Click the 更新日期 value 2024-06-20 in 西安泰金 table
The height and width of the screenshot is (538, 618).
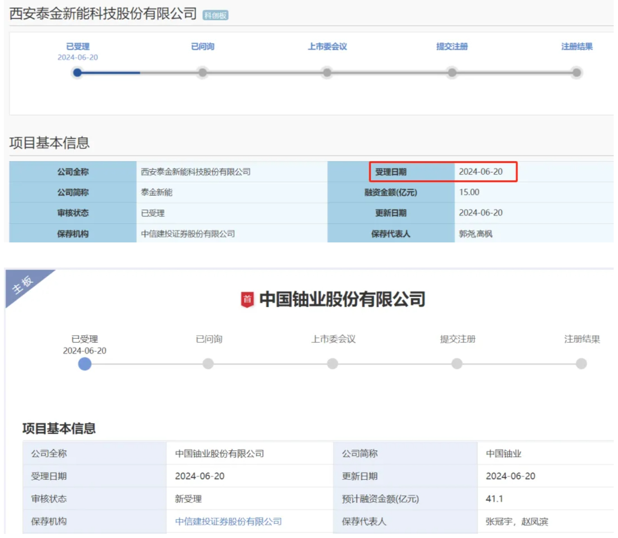[481, 213]
